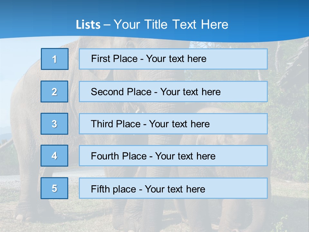Select the Second Place text box
The image size is (309, 232).
(x=173, y=92)
